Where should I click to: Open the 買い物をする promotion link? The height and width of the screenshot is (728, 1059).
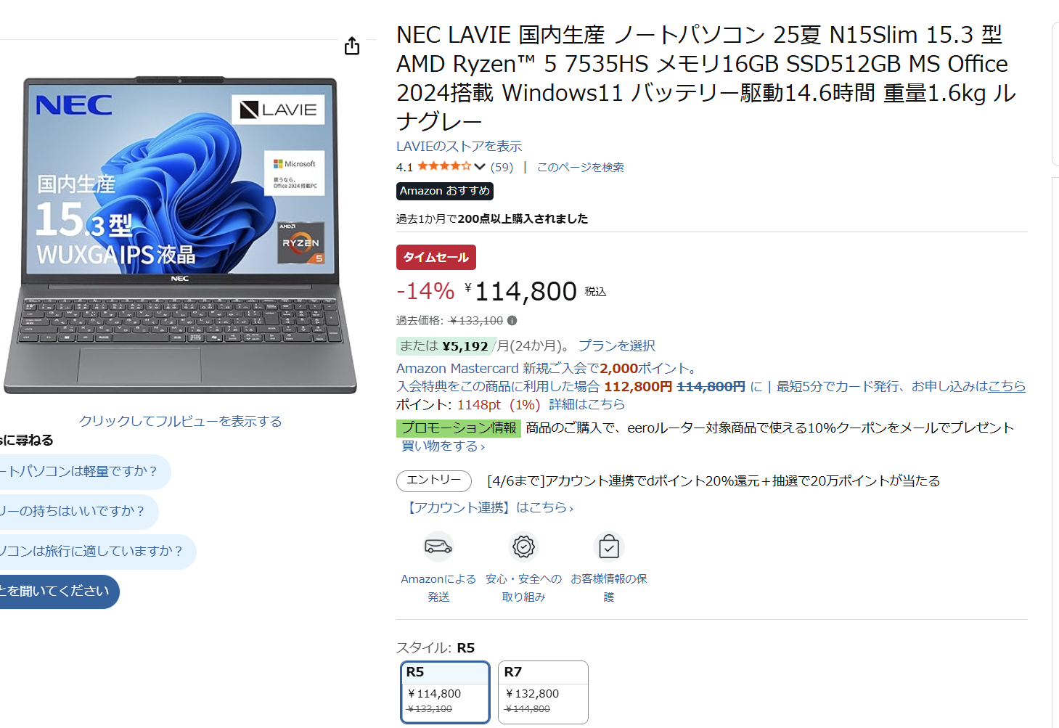pos(443,446)
